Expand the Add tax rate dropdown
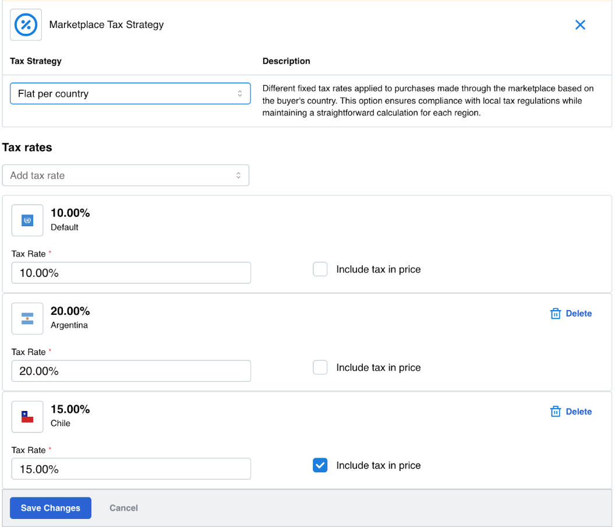The width and height of the screenshot is (615, 527). point(125,175)
